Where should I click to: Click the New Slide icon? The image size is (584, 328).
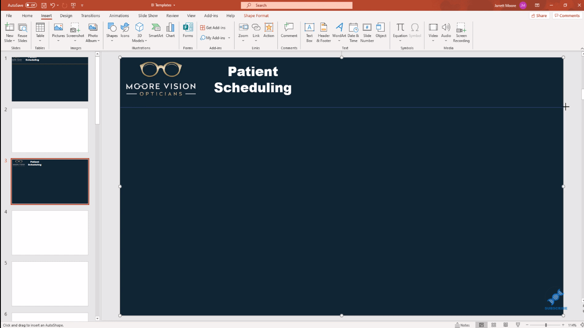point(9,28)
